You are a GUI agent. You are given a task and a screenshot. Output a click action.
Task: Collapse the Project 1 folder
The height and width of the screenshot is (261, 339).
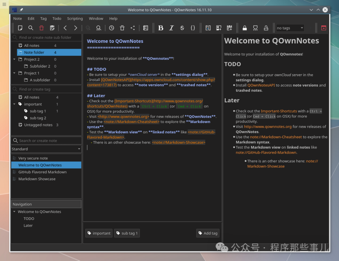(x=14, y=73)
